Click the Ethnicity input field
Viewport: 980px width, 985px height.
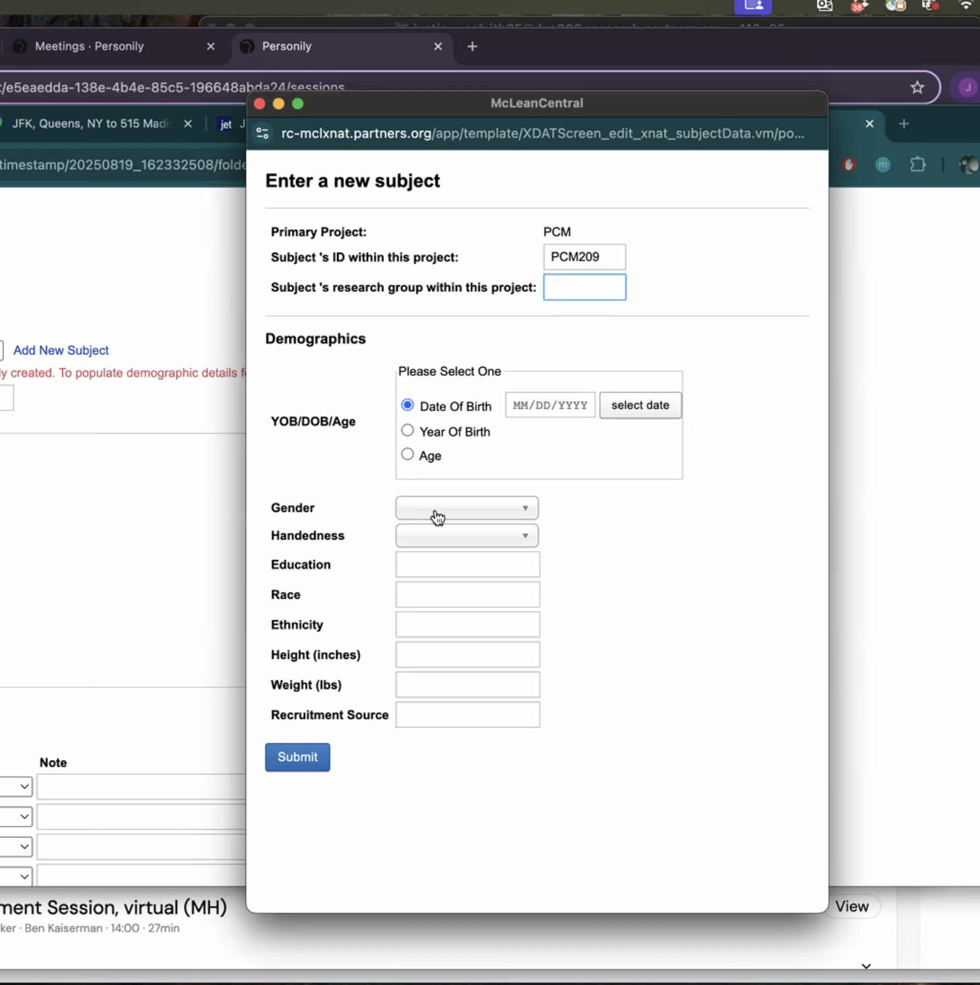(468, 625)
